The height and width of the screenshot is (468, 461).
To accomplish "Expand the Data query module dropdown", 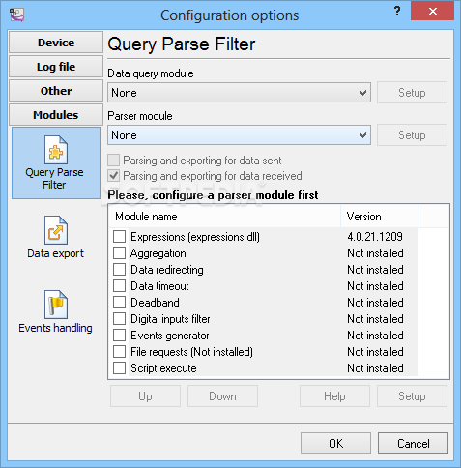I will click(x=239, y=93).
